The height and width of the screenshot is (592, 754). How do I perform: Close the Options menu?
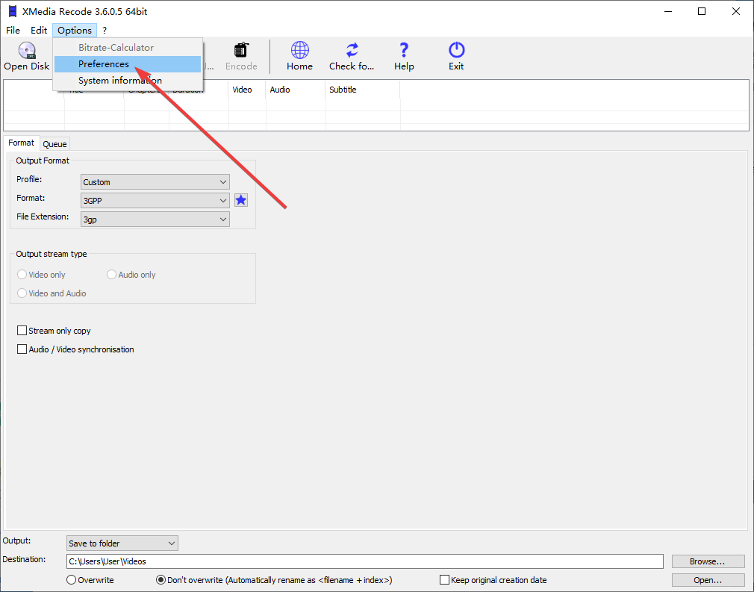[75, 31]
